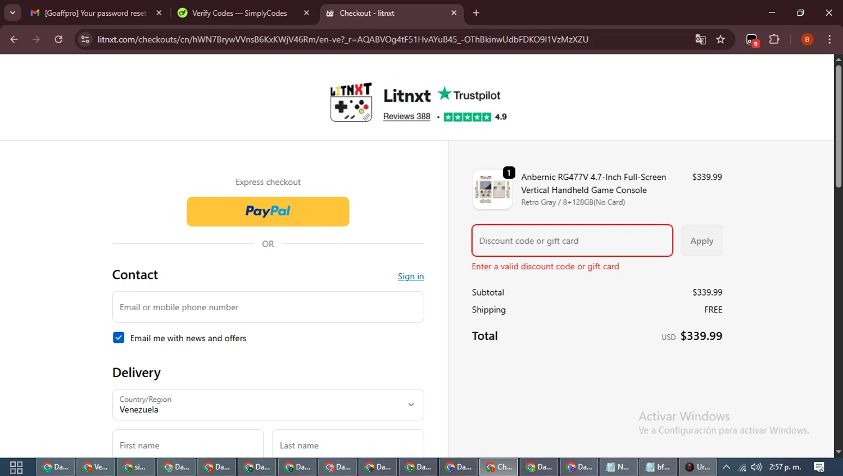Open the si... Chrome taskbar window
Screen dimensions: 843x476
136,467
